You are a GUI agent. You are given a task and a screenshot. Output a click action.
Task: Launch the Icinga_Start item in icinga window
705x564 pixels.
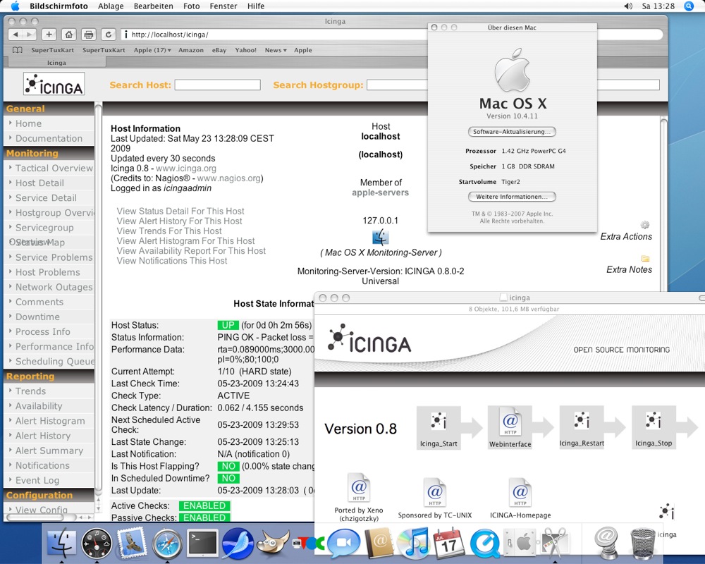tap(439, 427)
